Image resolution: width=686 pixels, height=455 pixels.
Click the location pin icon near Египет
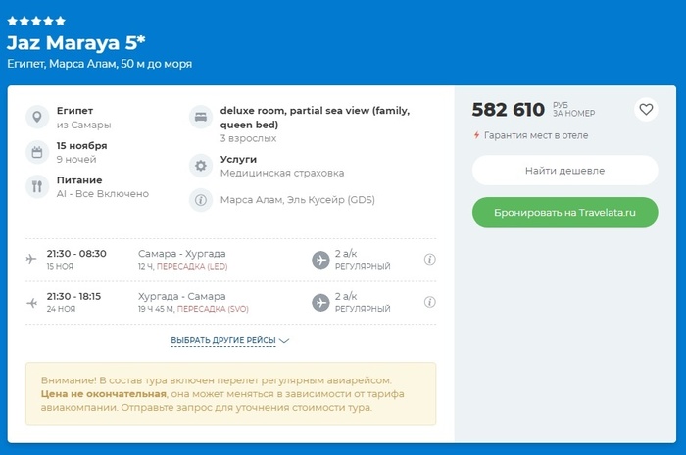click(37, 118)
